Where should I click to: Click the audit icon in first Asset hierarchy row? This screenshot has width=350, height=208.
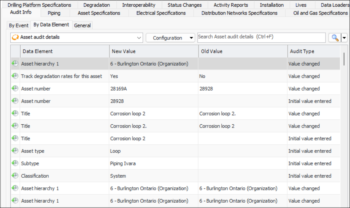(x=15, y=63)
